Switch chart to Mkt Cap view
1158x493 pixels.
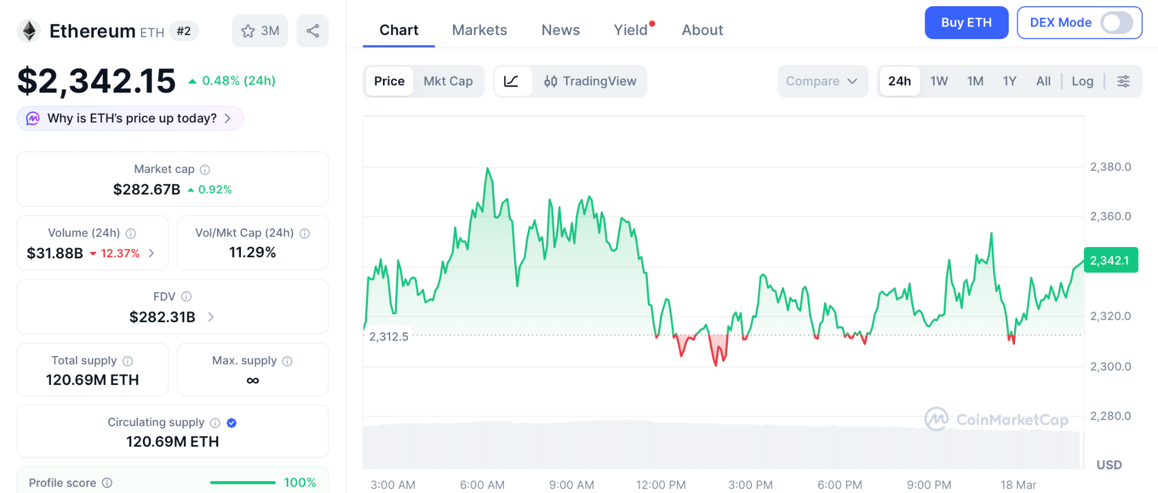pyautogui.click(x=448, y=81)
